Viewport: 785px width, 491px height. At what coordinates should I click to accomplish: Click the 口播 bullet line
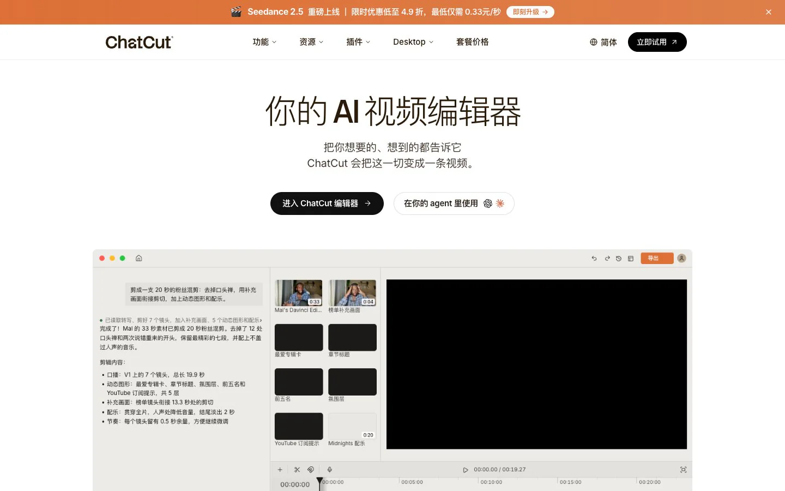pos(155,375)
